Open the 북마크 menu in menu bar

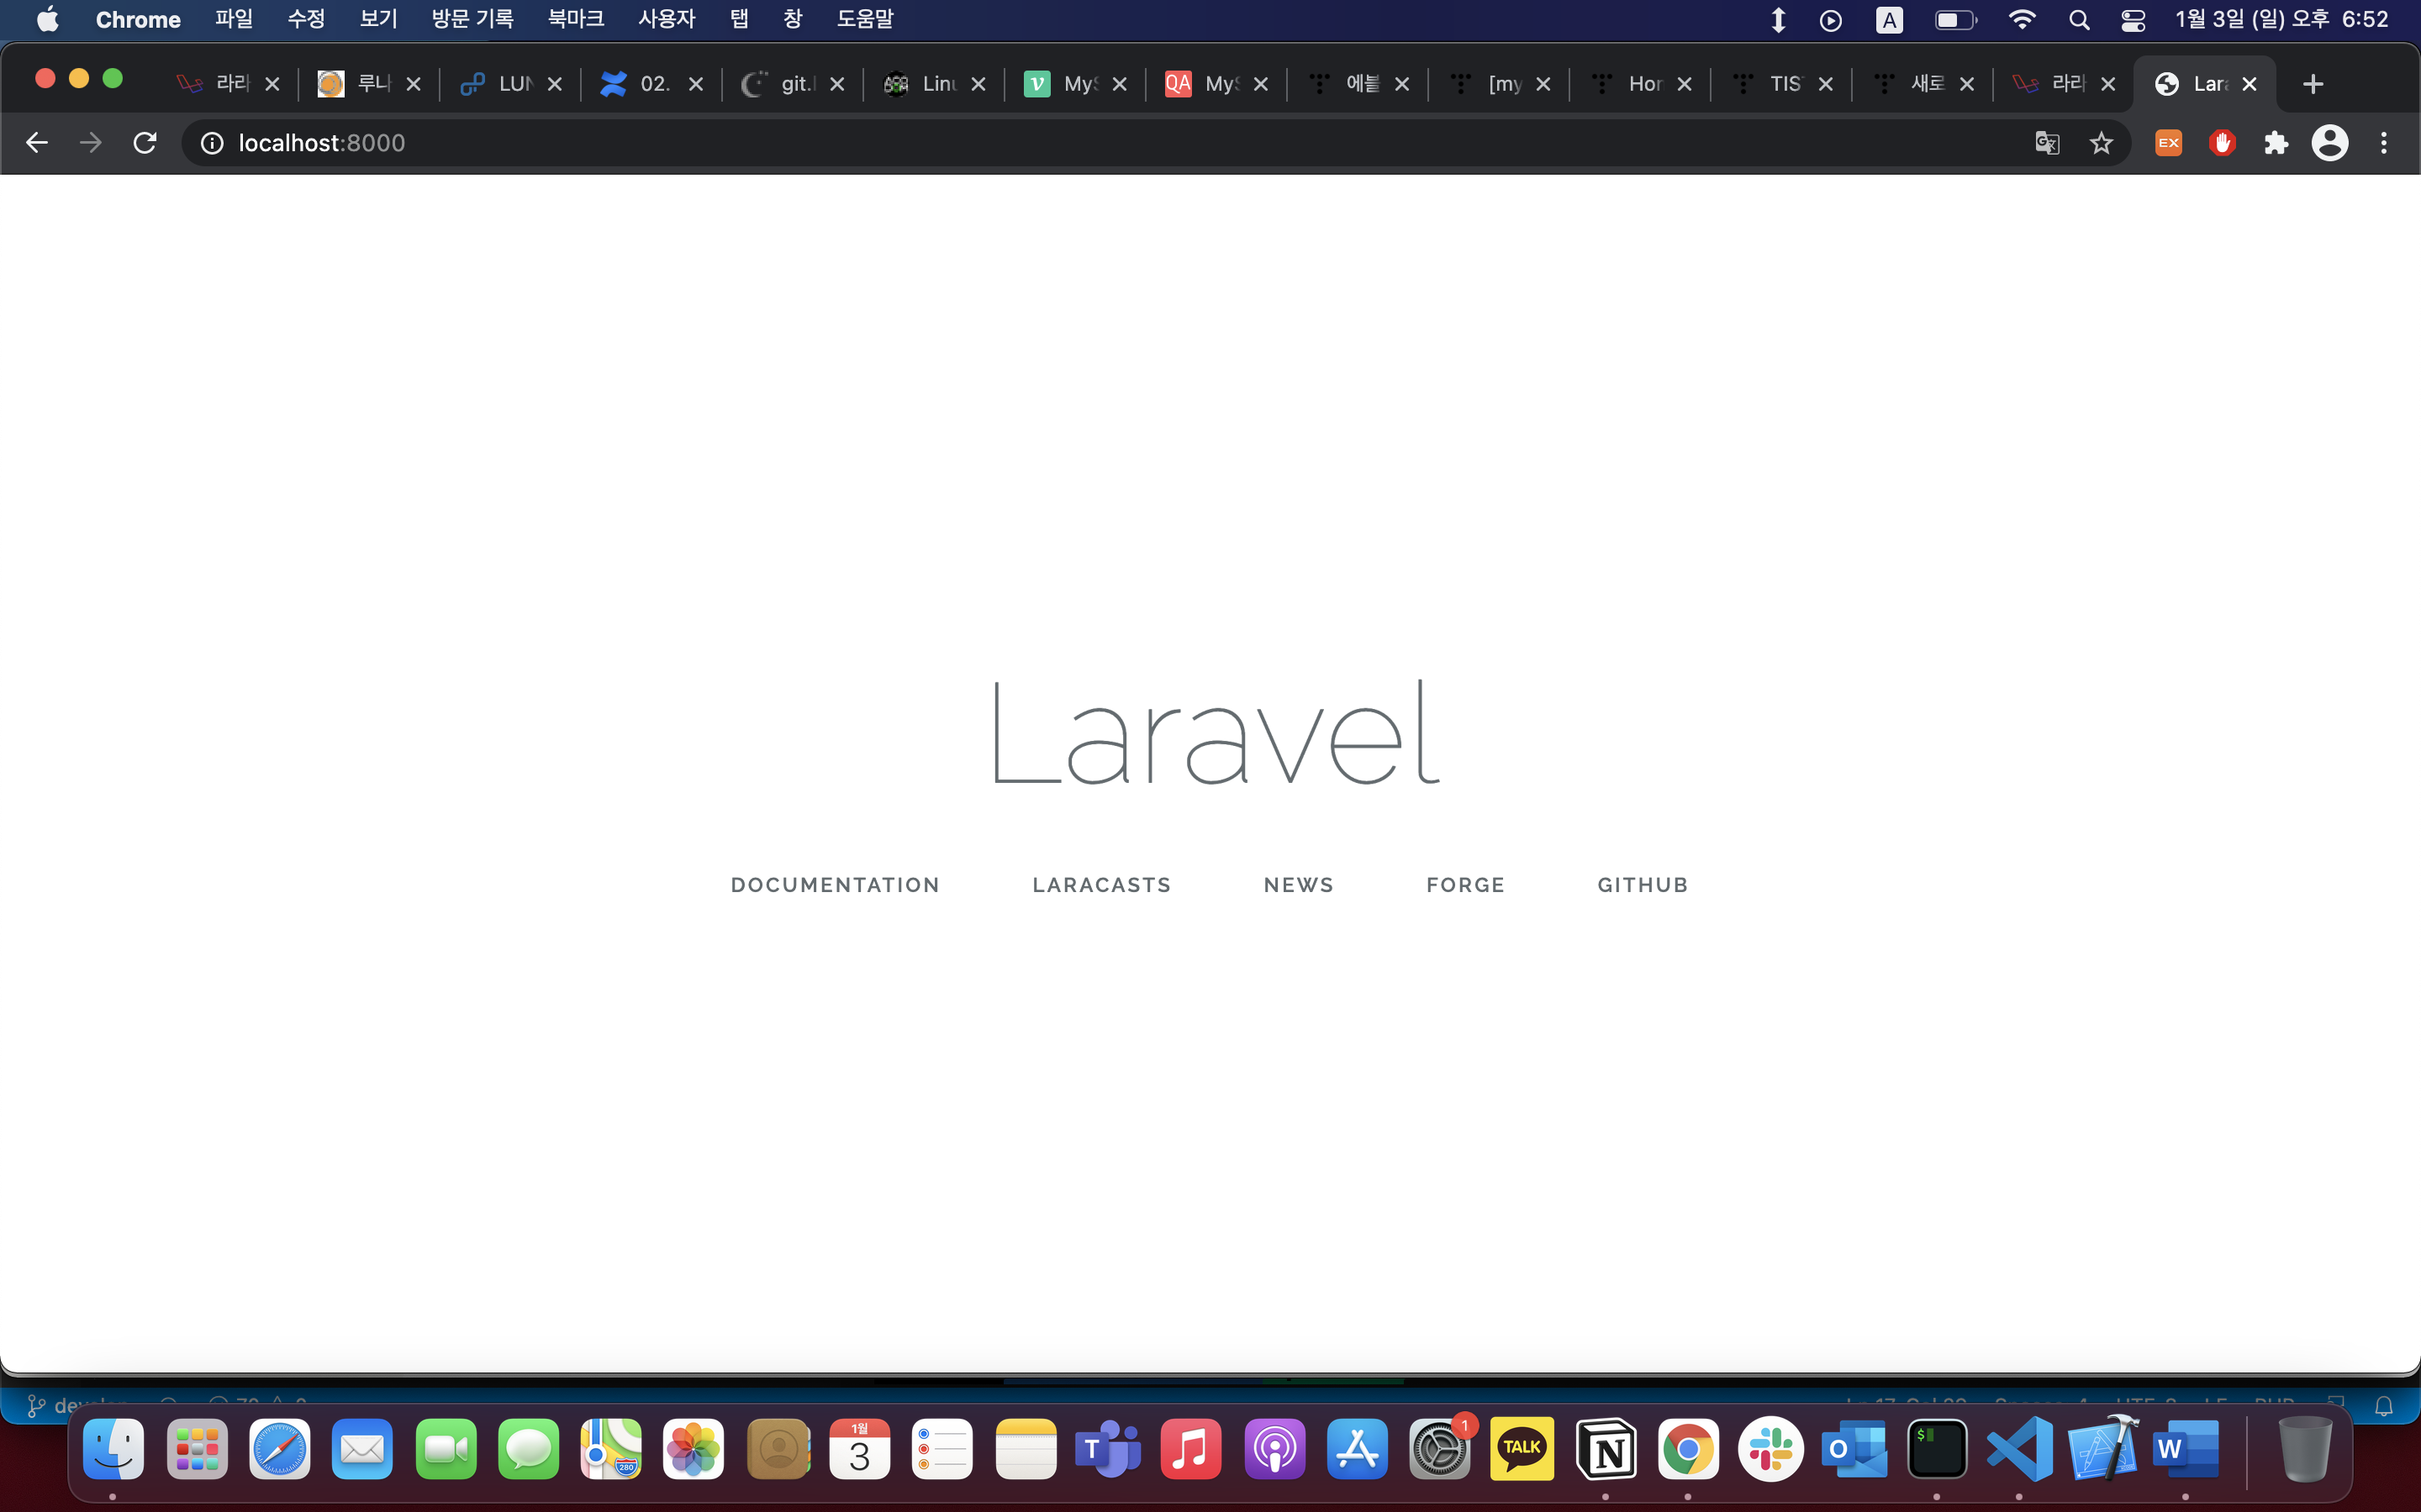tap(575, 19)
